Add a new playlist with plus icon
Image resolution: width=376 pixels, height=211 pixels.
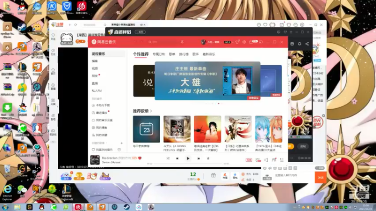122,143
